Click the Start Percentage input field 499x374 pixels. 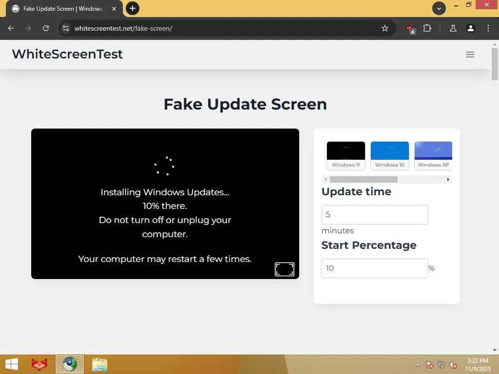tap(375, 268)
